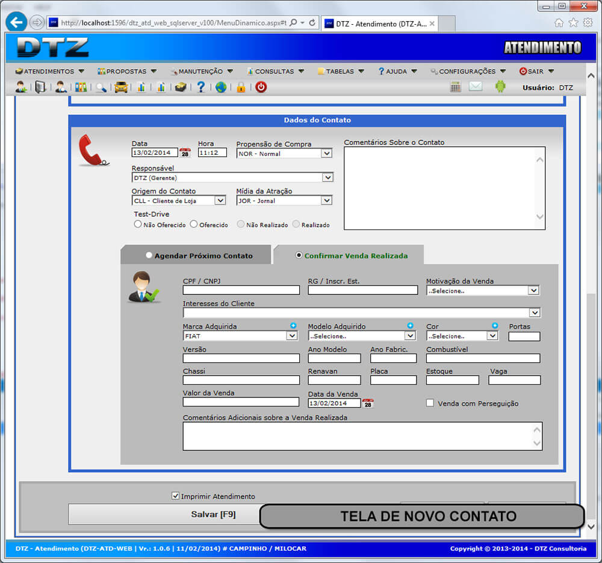
Task: Open the Motivação da Venda dropdown
Action: point(533,290)
